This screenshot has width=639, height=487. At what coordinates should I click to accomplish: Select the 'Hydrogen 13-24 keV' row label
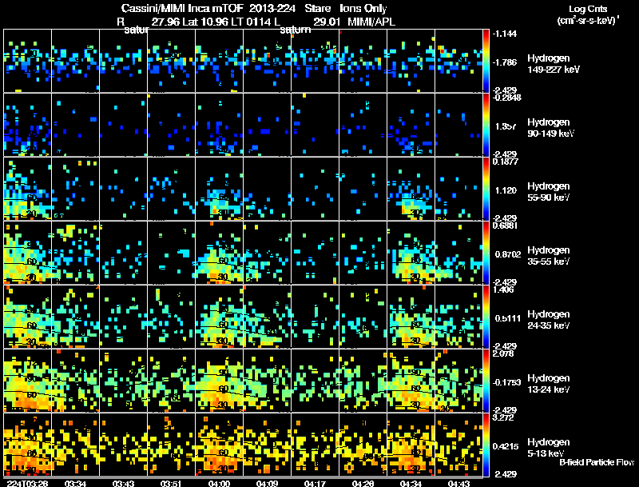click(x=549, y=384)
